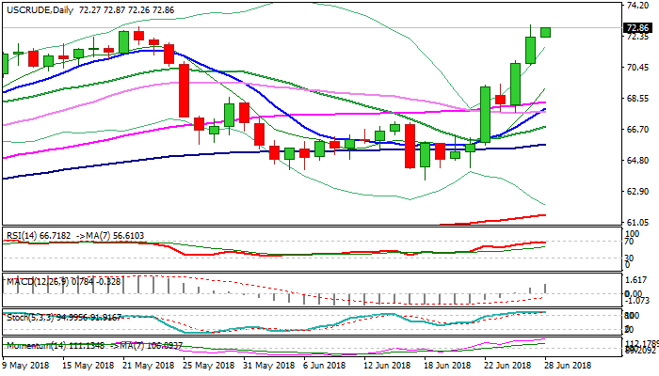Select the Stoch(5,3,3) indicator label
Viewport: 659px width, 376px height.
(28, 315)
